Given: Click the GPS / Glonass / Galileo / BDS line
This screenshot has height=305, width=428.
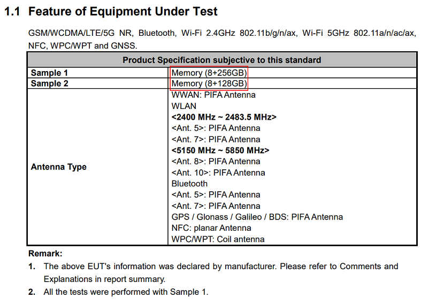Looking at the screenshot, I should coord(257,217).
